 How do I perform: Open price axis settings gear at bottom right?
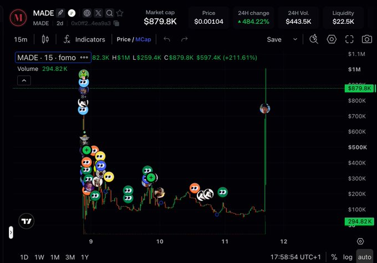point(360,241)
